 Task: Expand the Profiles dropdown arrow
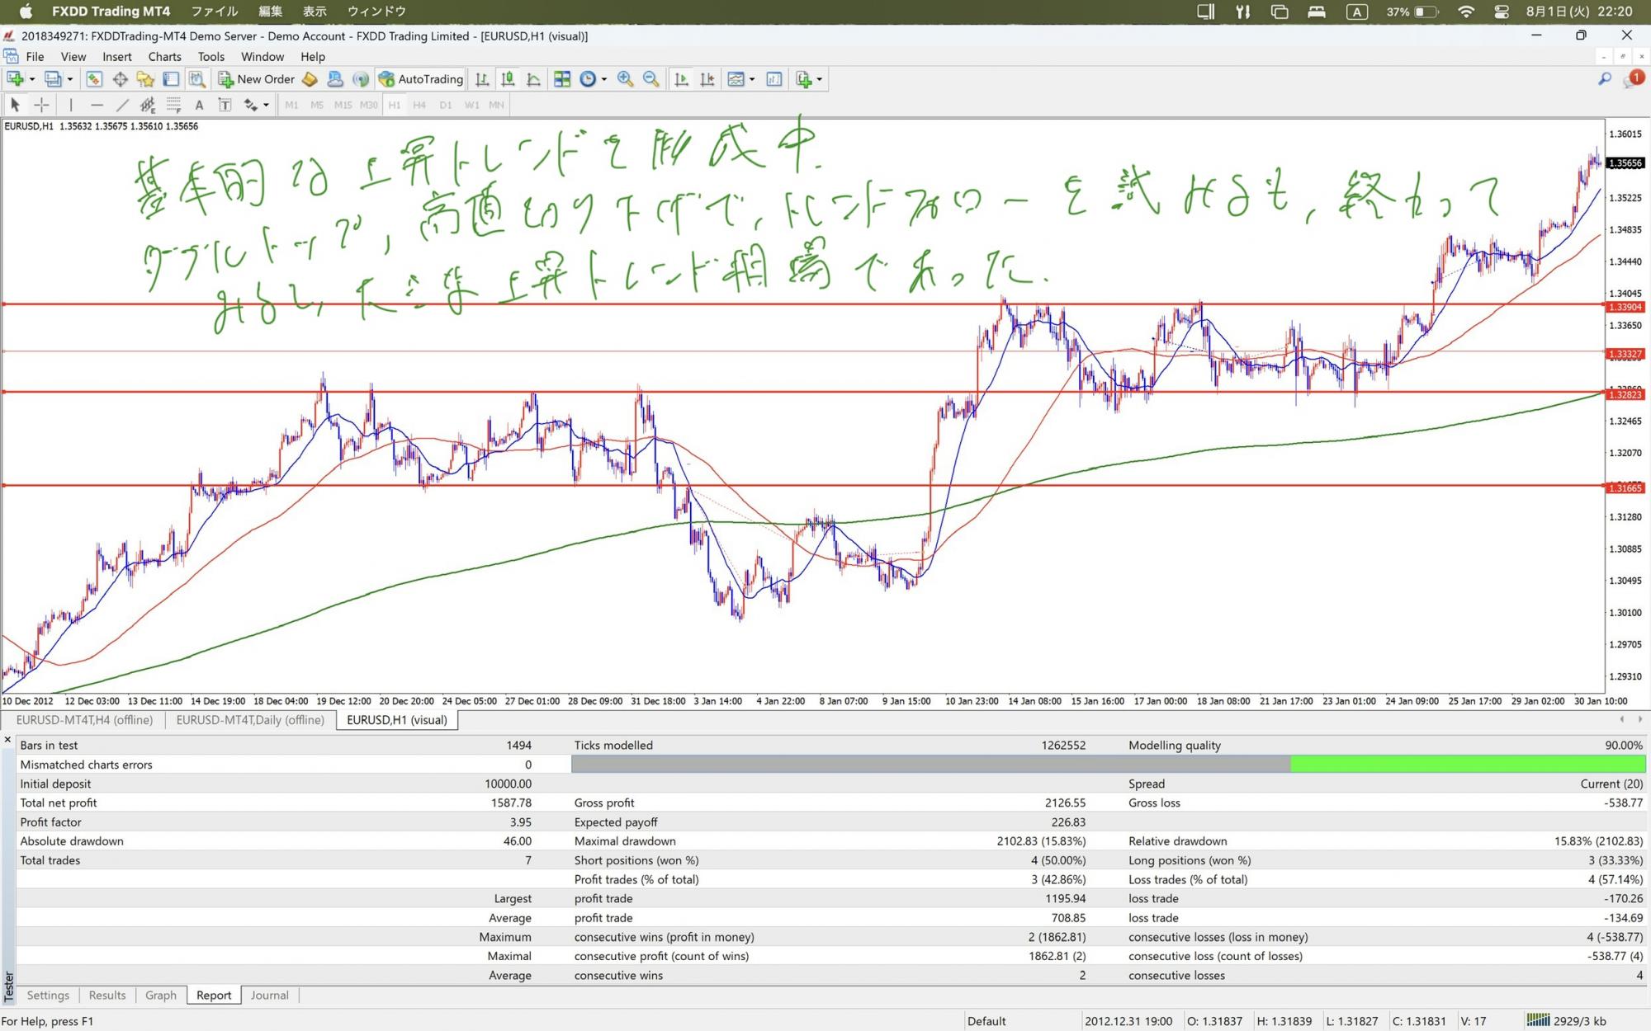[x=70, y=79]
